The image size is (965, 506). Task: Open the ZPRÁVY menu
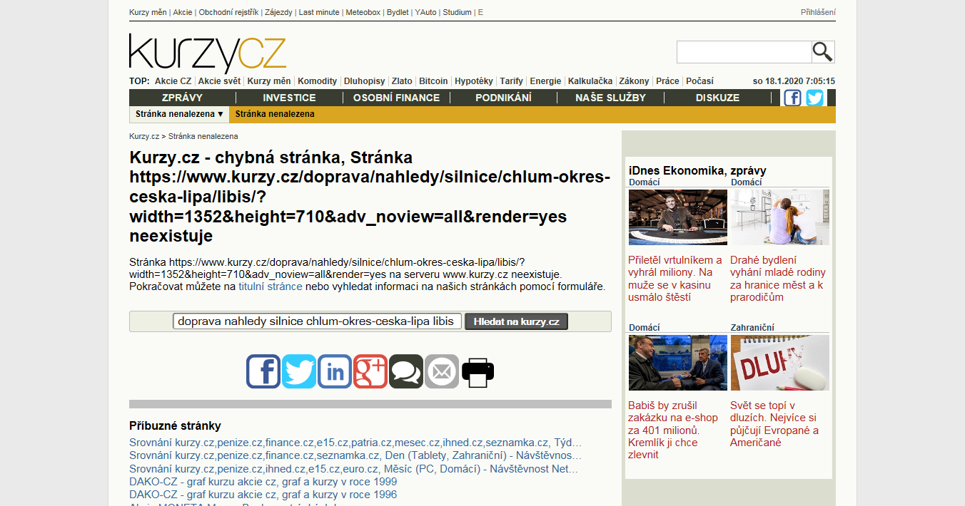183,98
